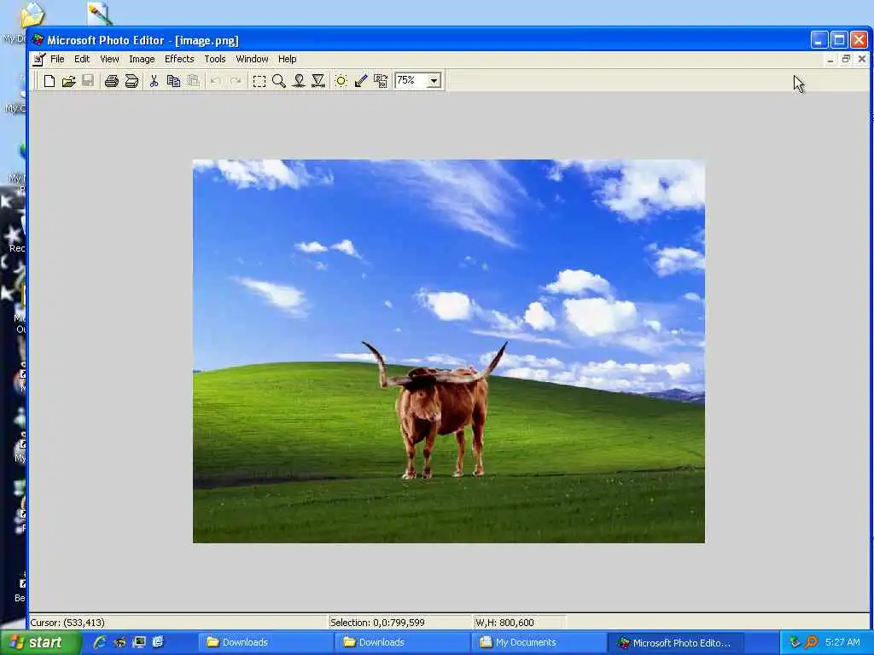Open the View menu
874x655 pixels.
point(109,59)
